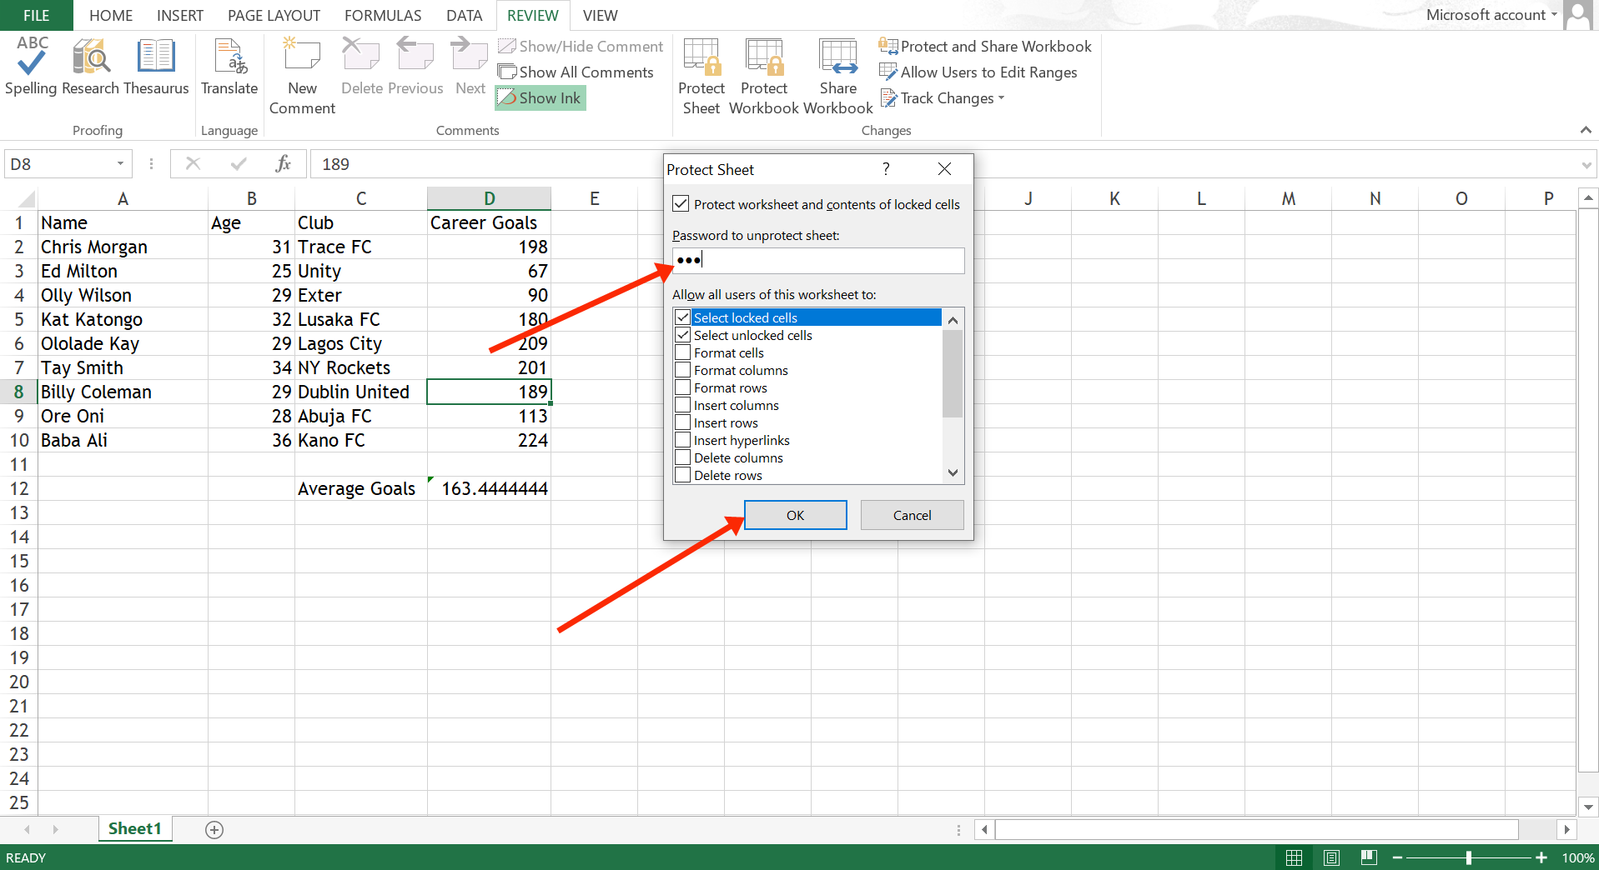Click the zoom slider handle
This screenshot has height=870, width=1599.
coord(1468,857)
